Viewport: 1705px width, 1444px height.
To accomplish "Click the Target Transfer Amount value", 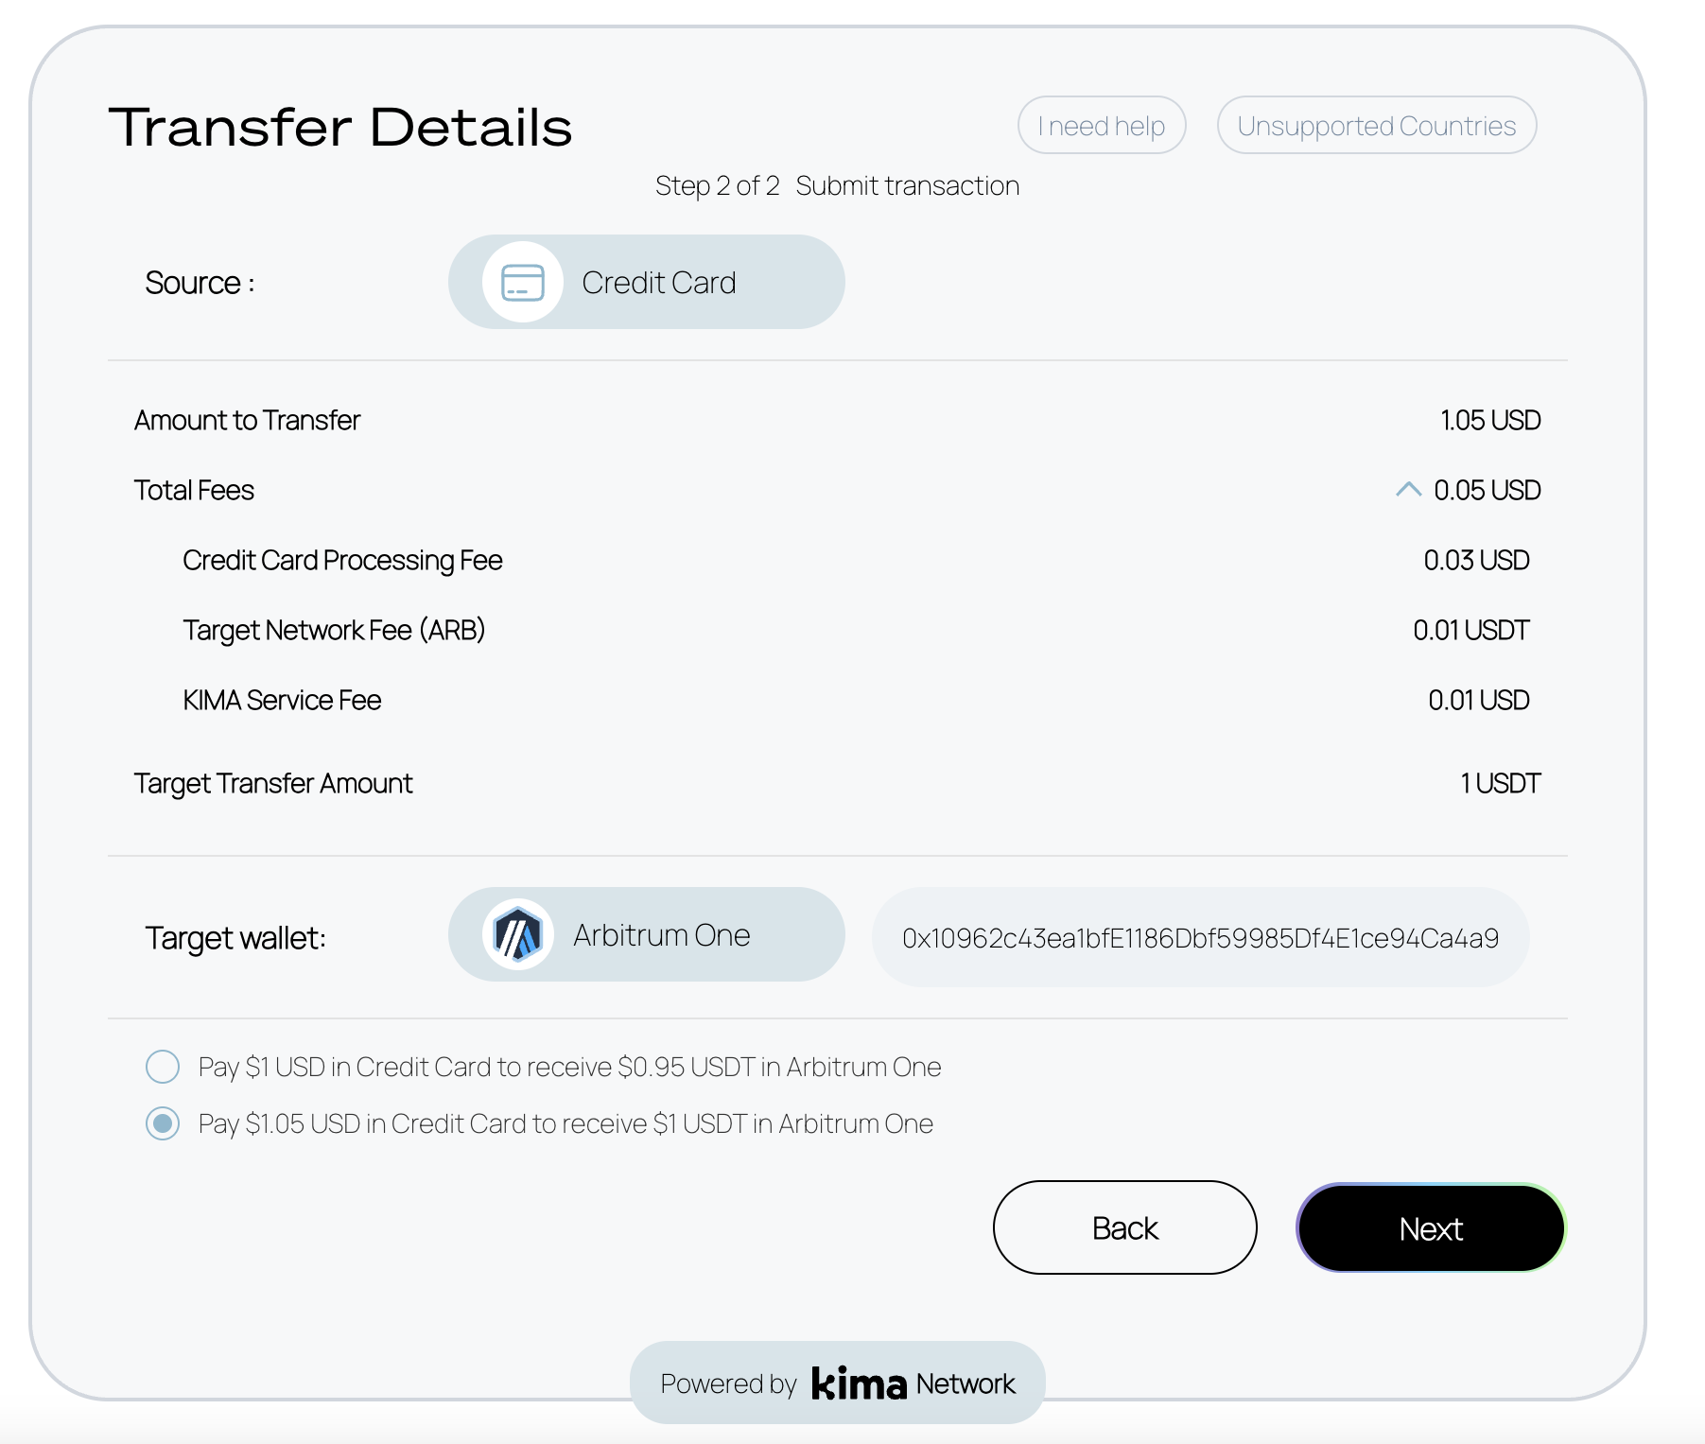I will 1500,783.
